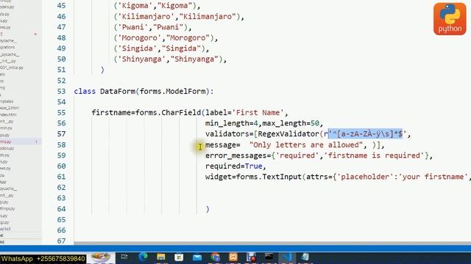Click line number 57 in the gutter

61,133
